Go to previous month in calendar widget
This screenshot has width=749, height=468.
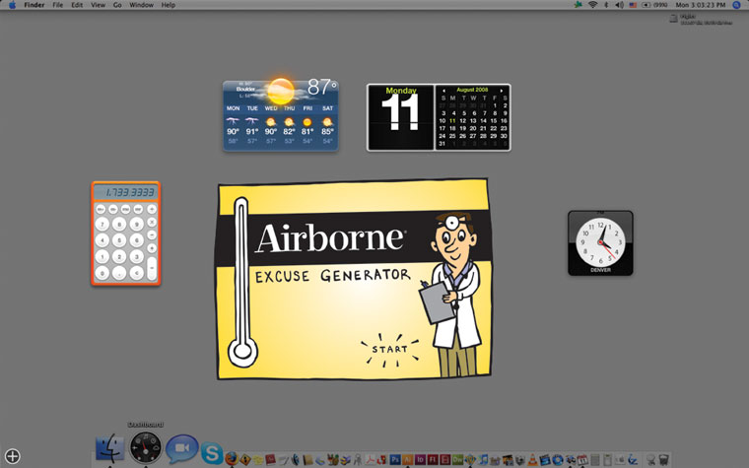pos(443,90)
